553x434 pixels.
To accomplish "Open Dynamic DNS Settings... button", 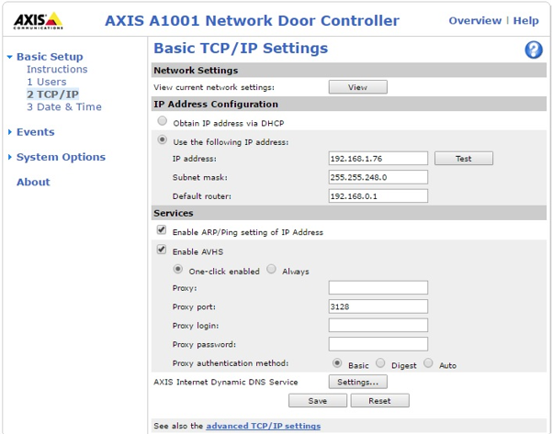I will pyautogui.click(x=358, y=382).
